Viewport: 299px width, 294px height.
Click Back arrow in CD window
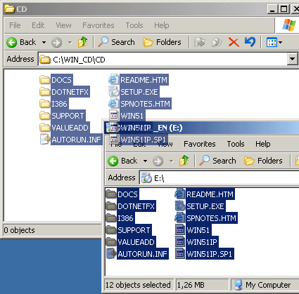tap(11, 43)
